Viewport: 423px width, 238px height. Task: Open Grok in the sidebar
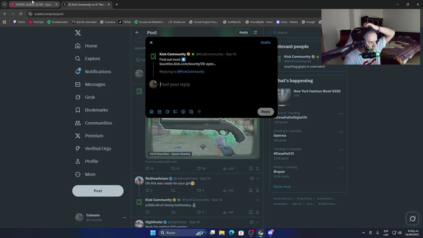coord(85,97)
